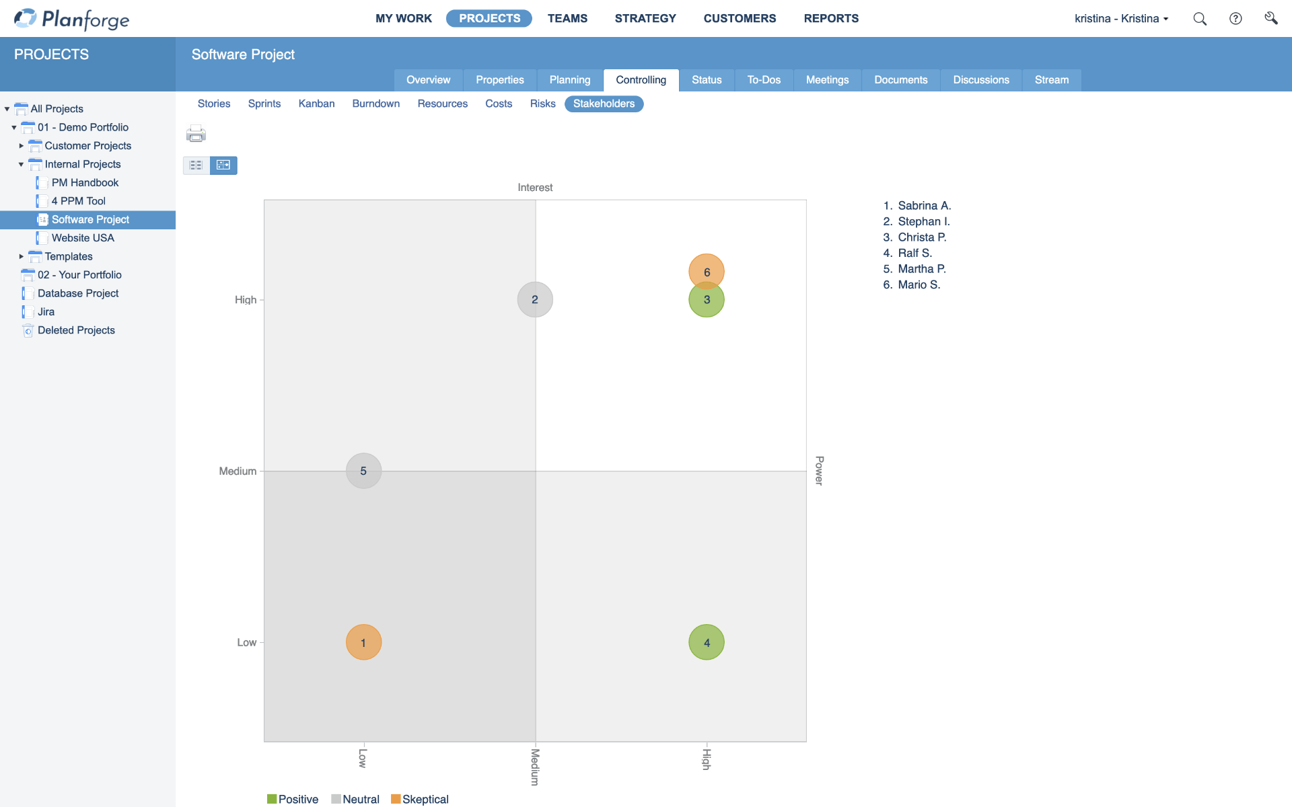Open the search icon in header
Image resolution: width=1292 pixels, height=807 pixels.
1200,18
